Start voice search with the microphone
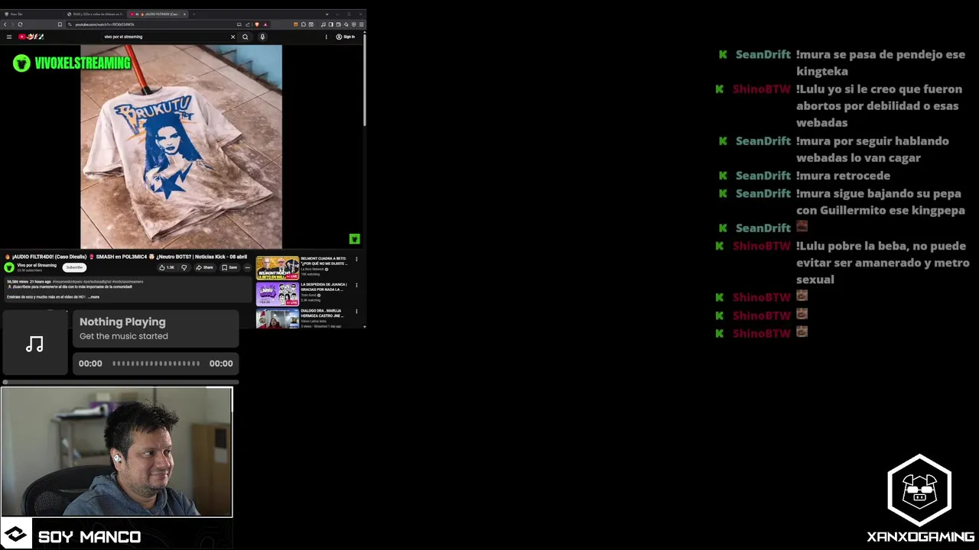This screenshot has height=550, width=979. [x=262, y=37]
